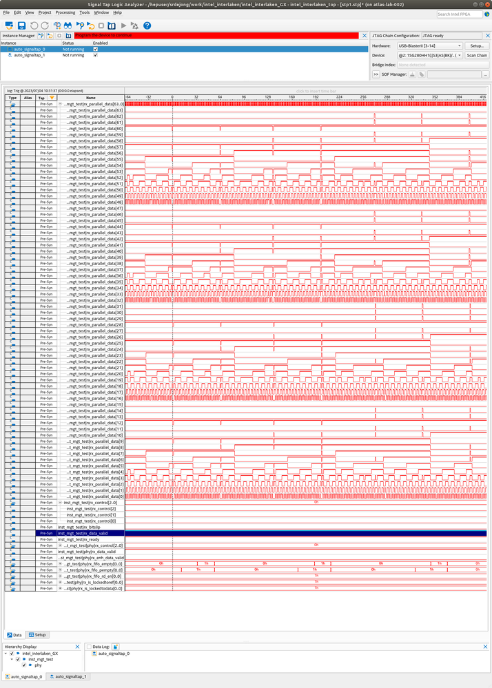This screenshot has height=688, width=492.
Task: Click Instance Manager Read Data icon
Action: tap(68, 36)
